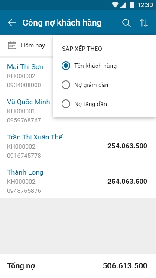
Task: Select the Tên khách hàng radio button
Action: [x=66, y=66]
